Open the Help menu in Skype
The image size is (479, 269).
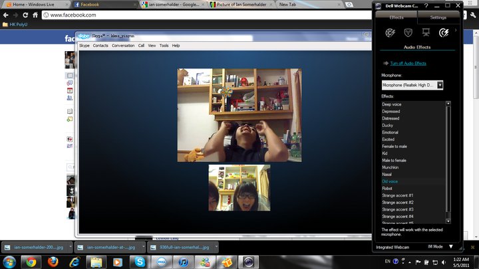coord(176,46)
